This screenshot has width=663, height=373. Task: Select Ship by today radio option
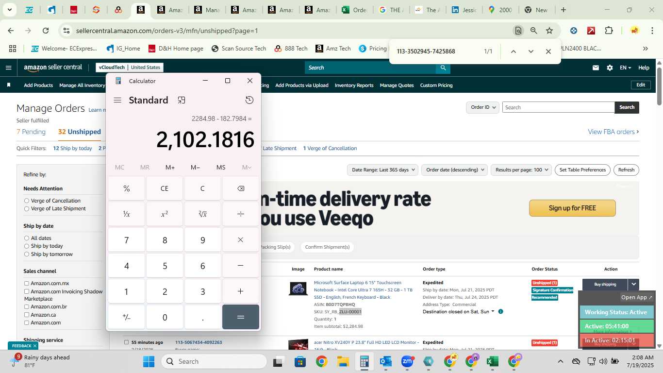pyautogui.click(x=27, y=246)
